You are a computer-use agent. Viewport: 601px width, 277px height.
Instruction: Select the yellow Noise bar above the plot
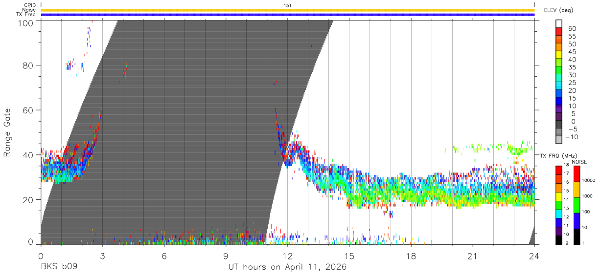tap(288, 10)
